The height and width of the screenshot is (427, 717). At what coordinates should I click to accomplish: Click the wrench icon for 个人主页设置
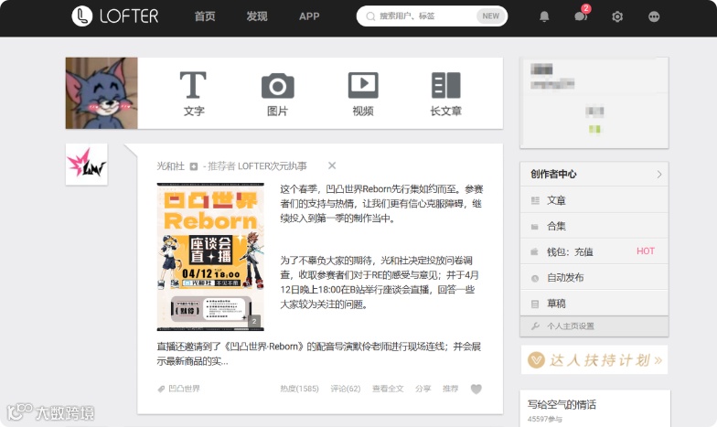pos(535,326)
